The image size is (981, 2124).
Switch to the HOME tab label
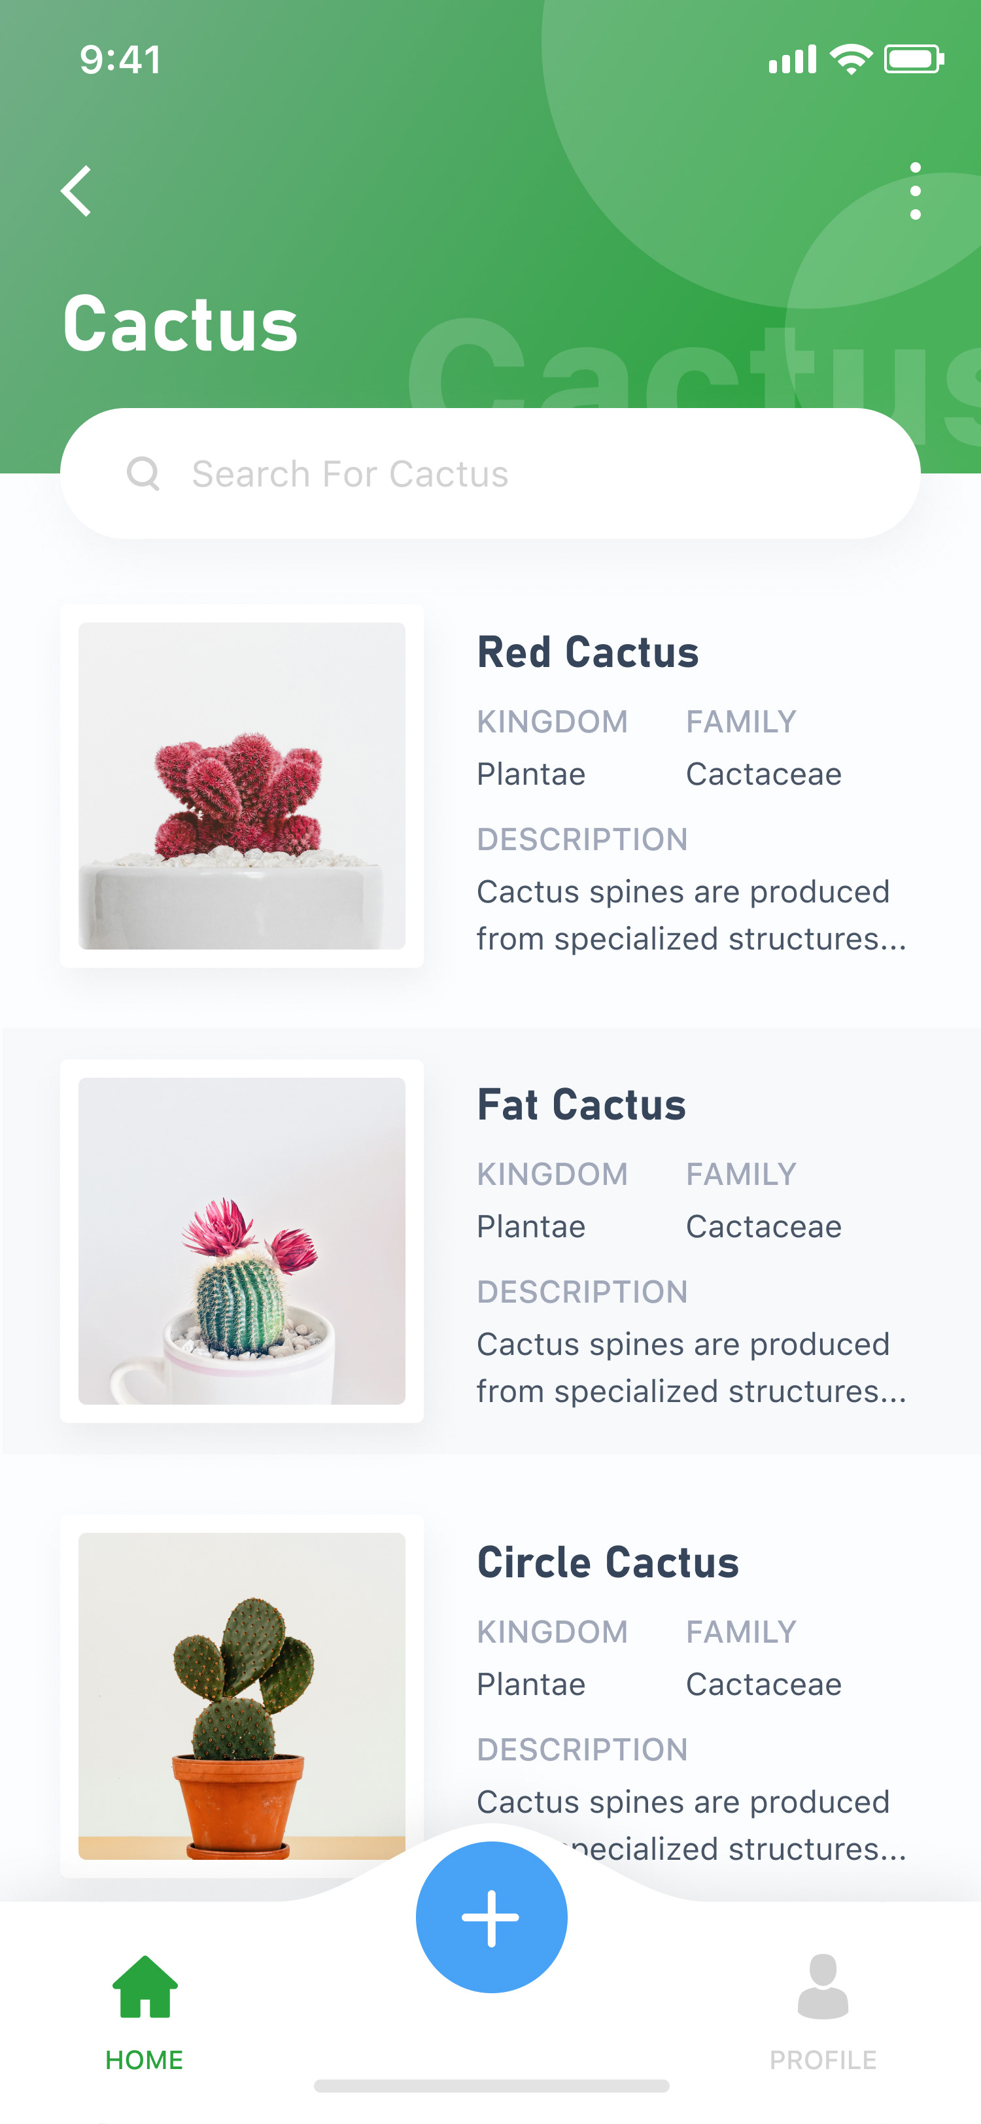click(145, 2060)
